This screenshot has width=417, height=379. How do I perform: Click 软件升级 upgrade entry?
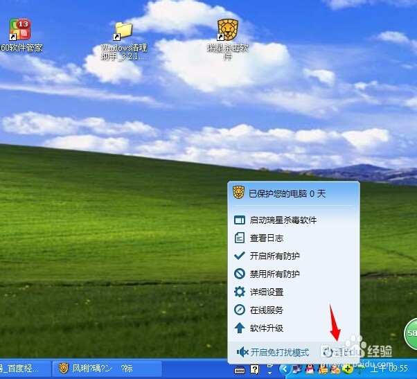tap(294, 328)
